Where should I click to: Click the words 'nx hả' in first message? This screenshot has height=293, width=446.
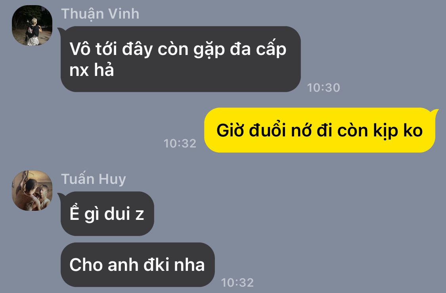(92, 70)
